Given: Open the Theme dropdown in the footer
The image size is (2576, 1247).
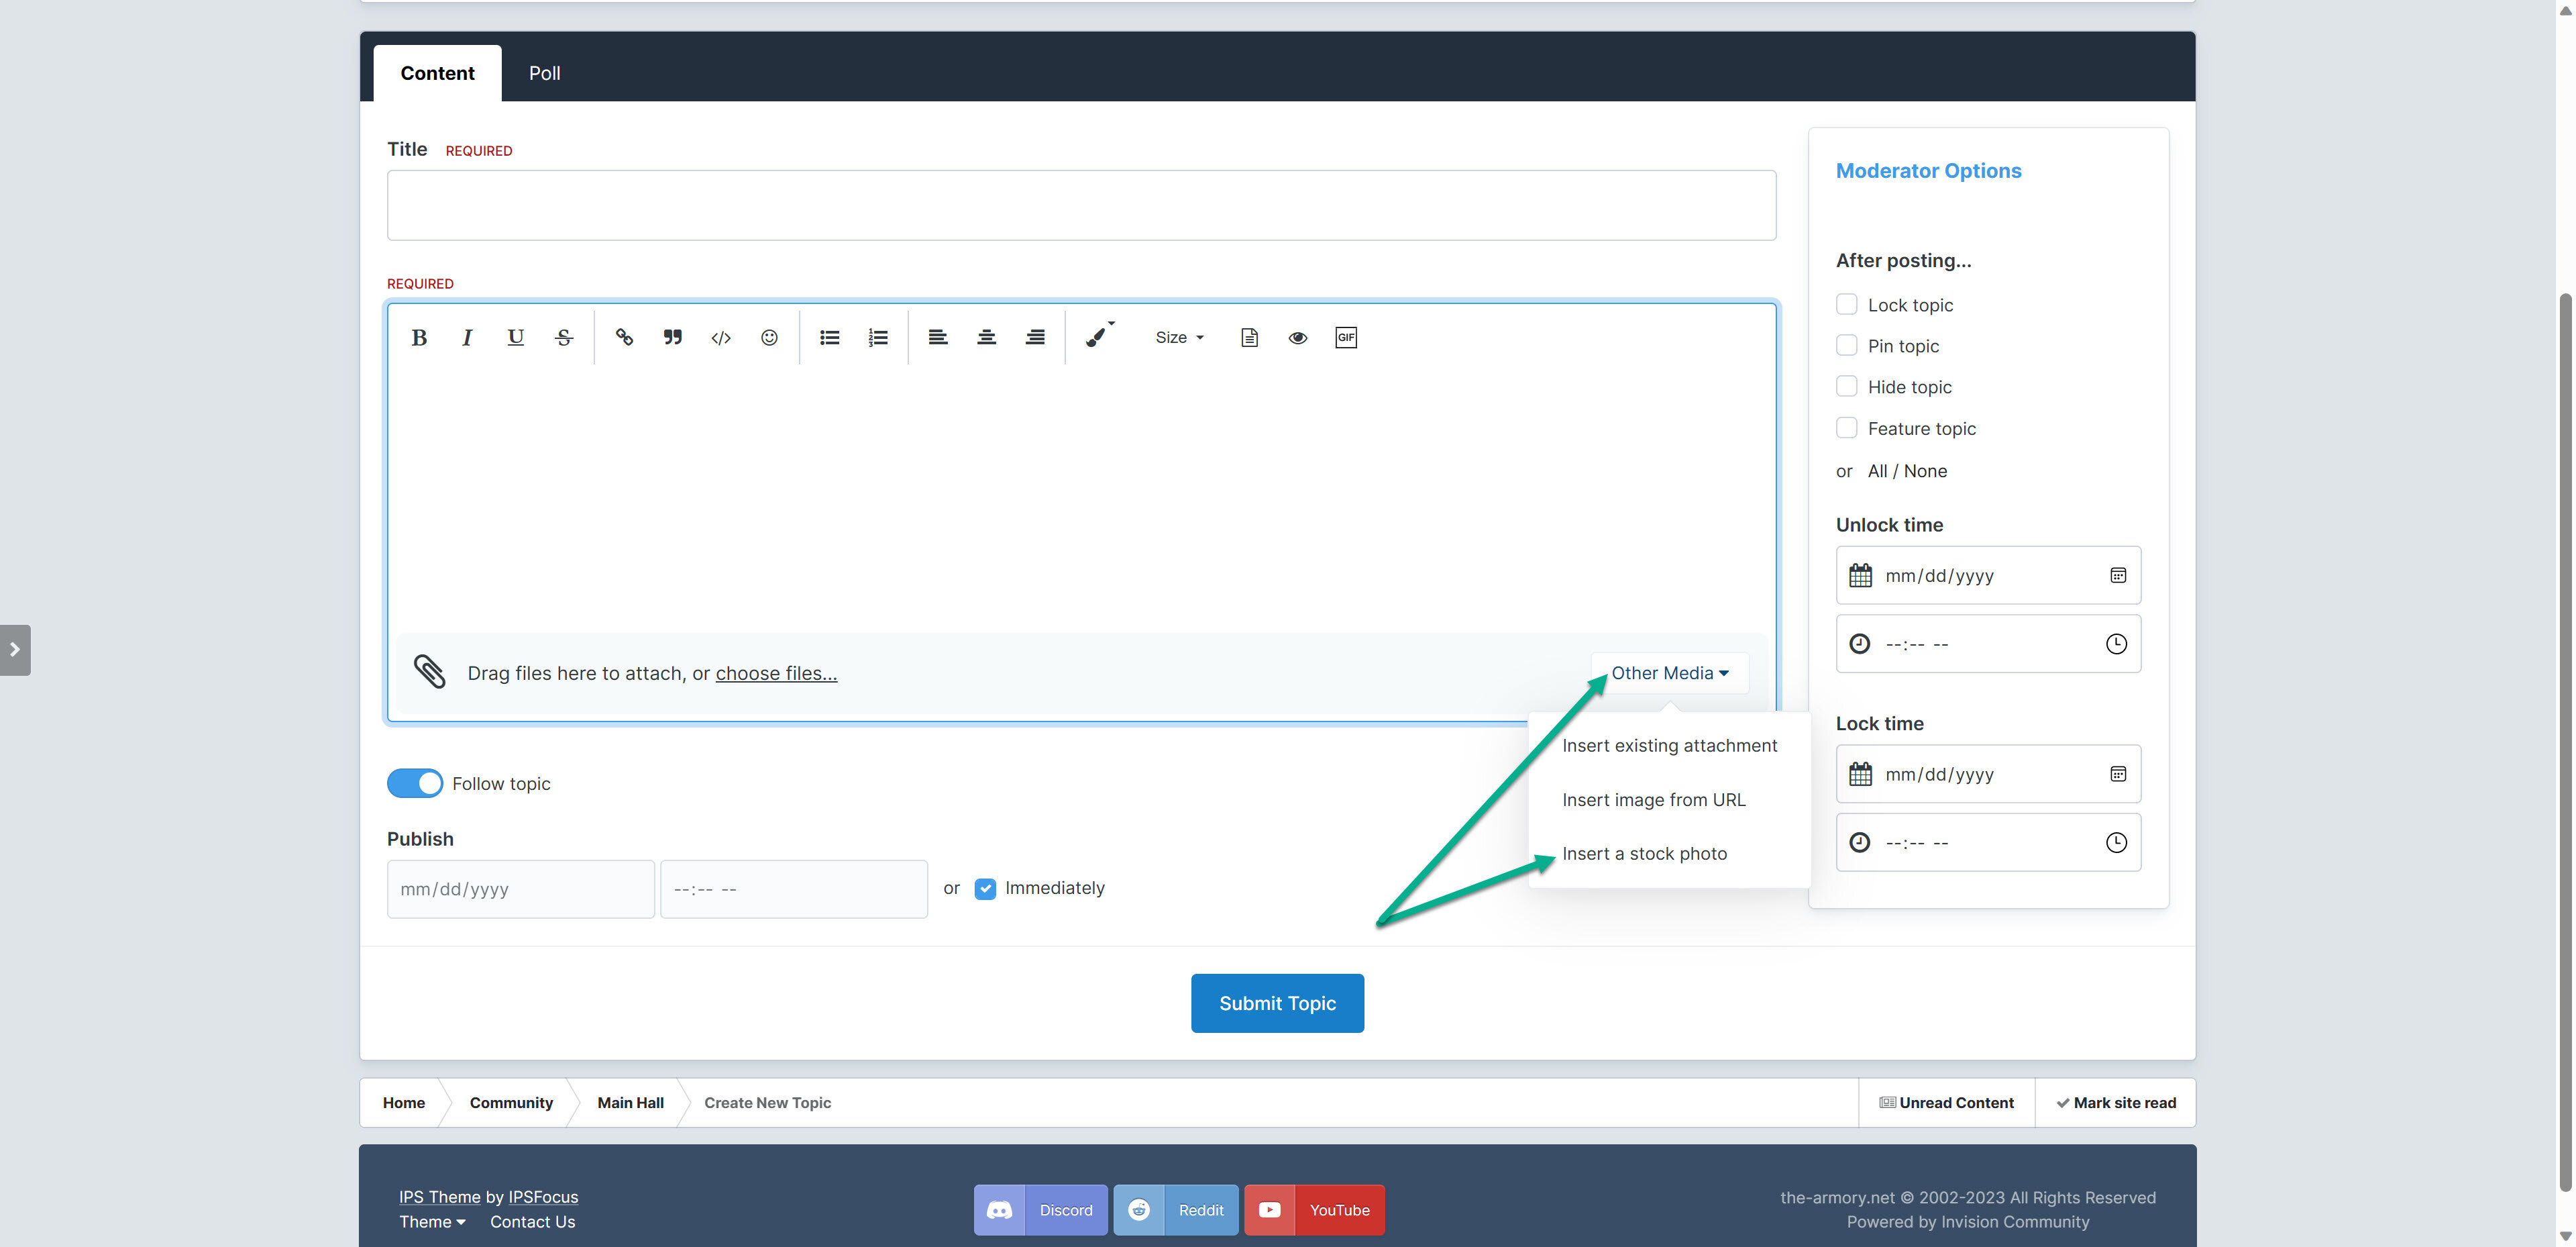Looking at the screenshot, I should 432,1222.
